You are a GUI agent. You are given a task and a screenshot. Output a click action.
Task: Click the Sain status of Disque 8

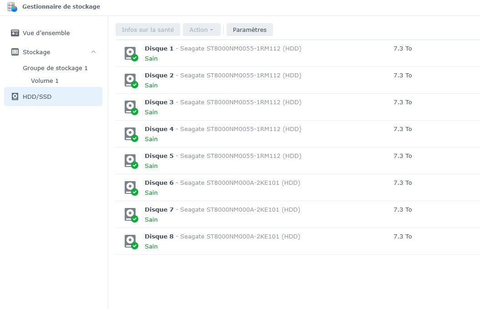coord(151,247)
